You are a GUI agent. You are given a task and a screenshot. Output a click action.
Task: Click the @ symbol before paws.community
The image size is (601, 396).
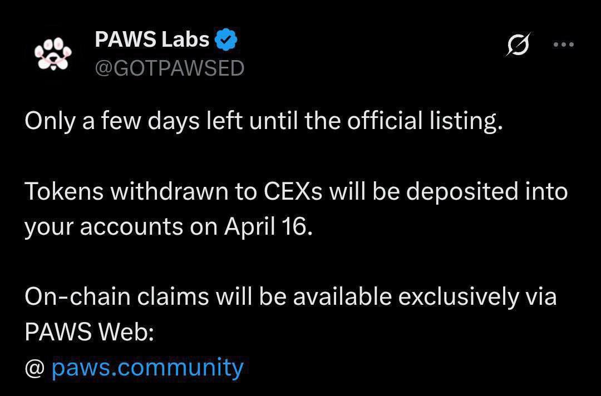[x=35, y=368]
